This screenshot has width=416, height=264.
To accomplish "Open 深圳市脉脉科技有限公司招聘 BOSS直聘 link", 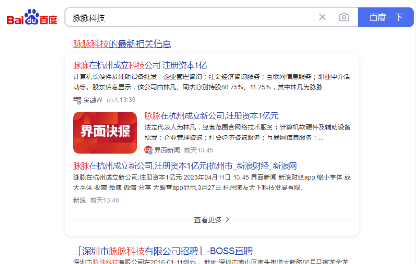I will coord(163,251).
